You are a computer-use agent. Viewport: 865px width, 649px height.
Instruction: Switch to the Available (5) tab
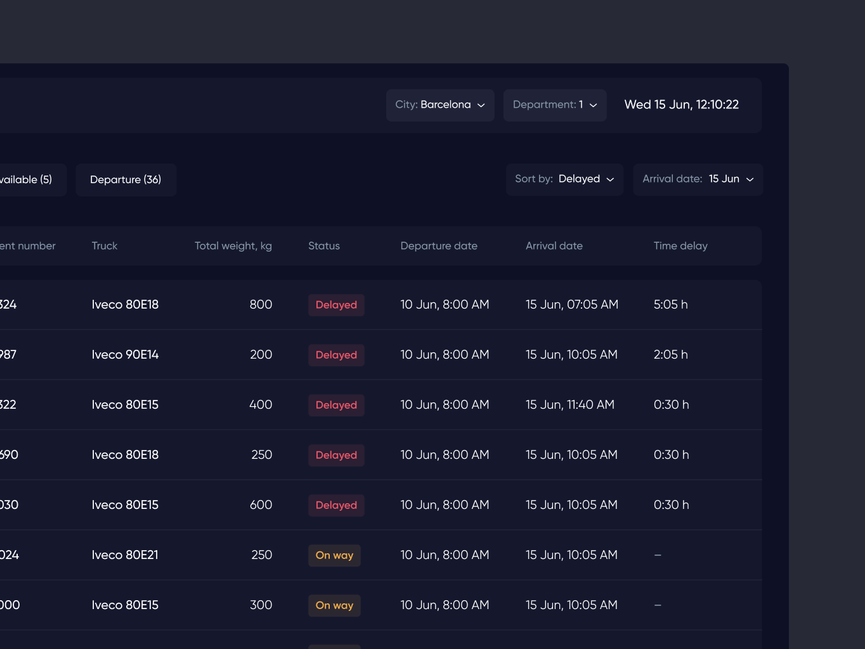point(27,179)
